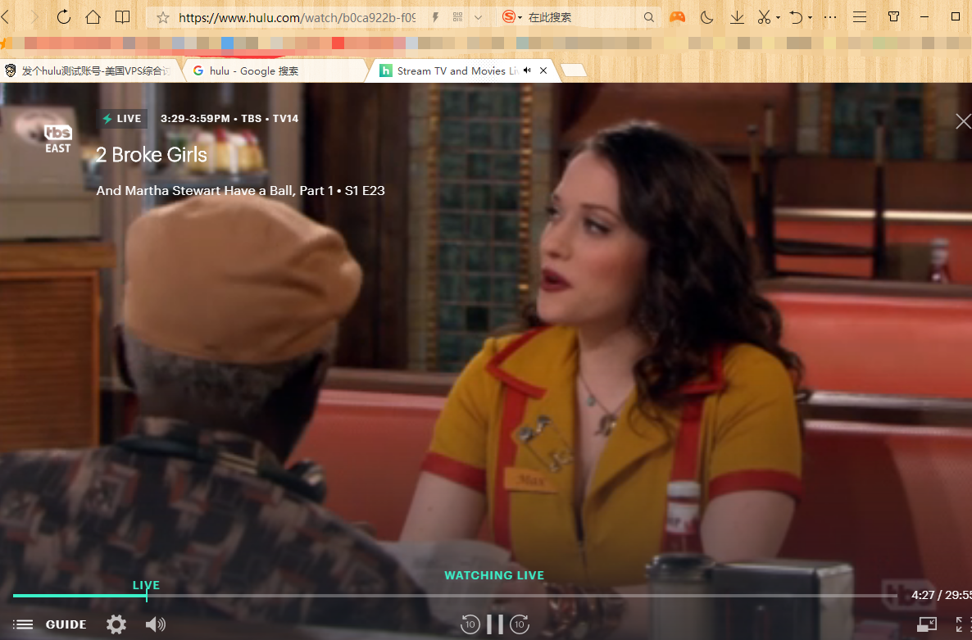Close the player overlay with X
The image size is (972, 640).
point(963,120)
